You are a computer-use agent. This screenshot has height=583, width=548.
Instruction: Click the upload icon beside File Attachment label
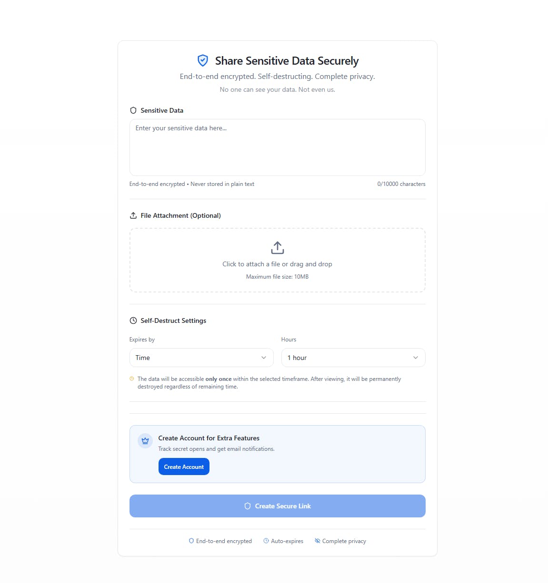[133, 215]
